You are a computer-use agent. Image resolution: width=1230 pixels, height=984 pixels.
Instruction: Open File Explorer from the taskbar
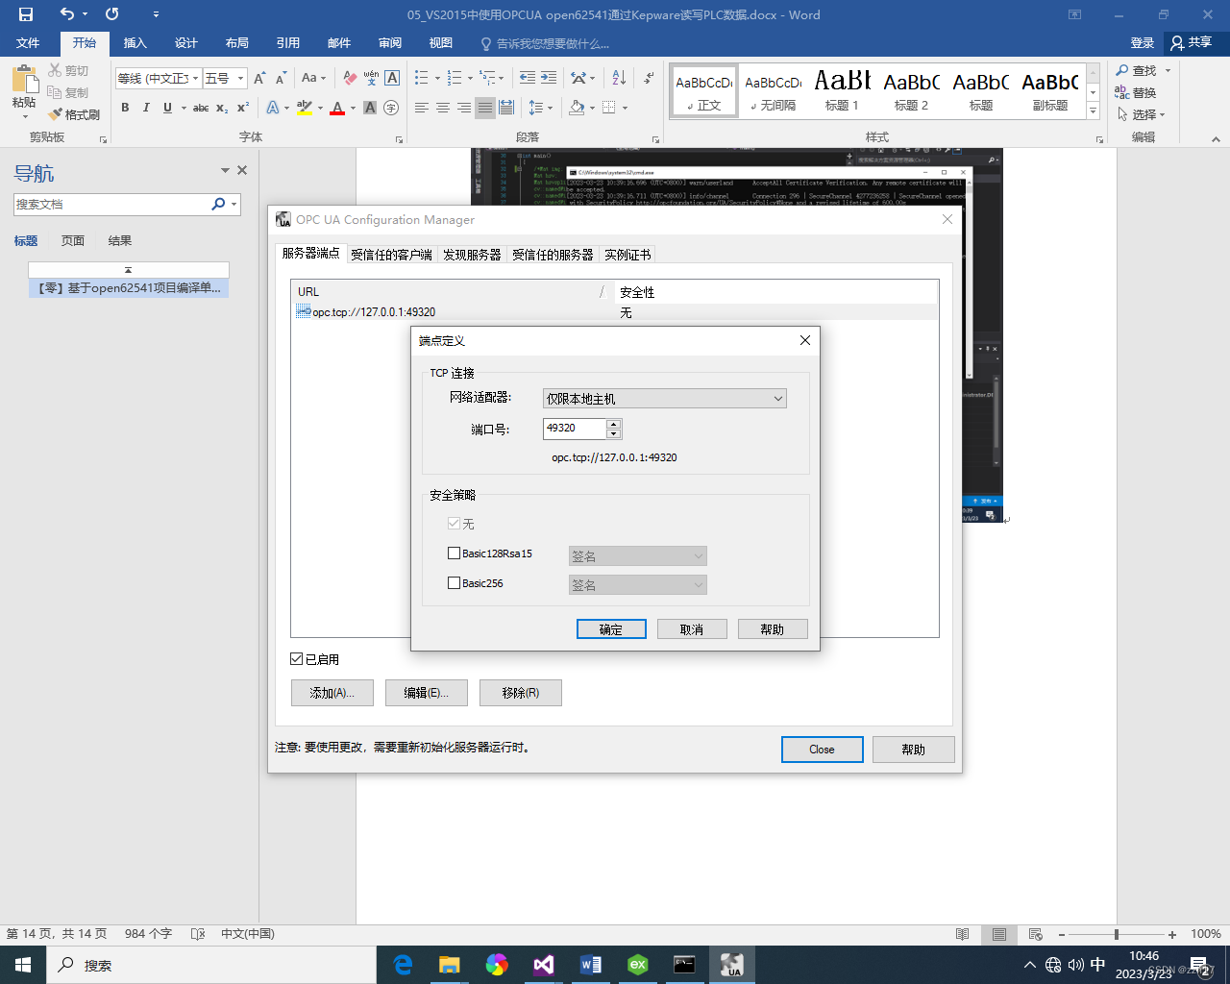[450, 965]
